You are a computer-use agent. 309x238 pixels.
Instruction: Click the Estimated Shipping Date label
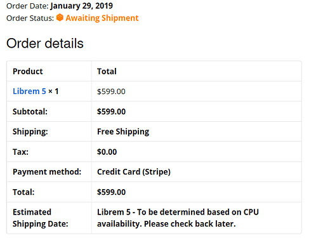(41, 218)
